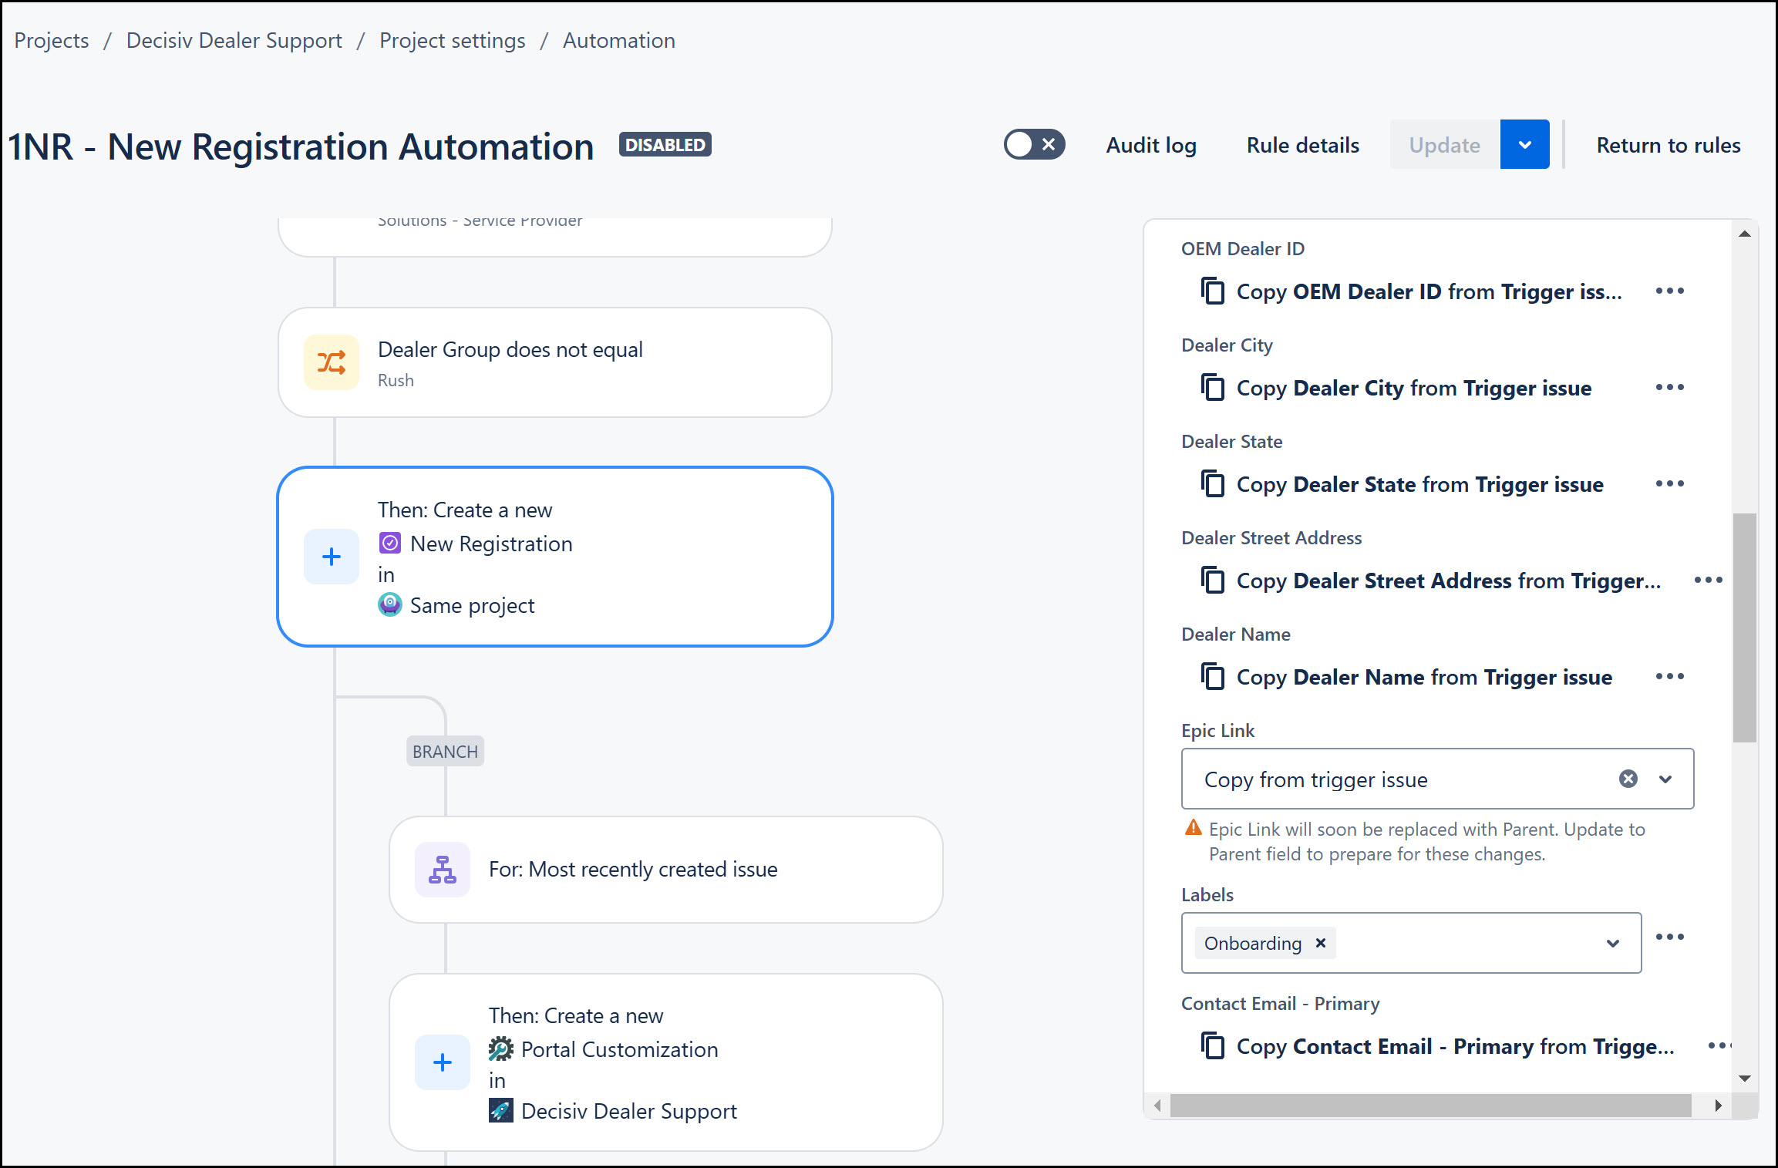1778x1168 pixels.
Task: Open the Audit log
Action: [1151, 145]
